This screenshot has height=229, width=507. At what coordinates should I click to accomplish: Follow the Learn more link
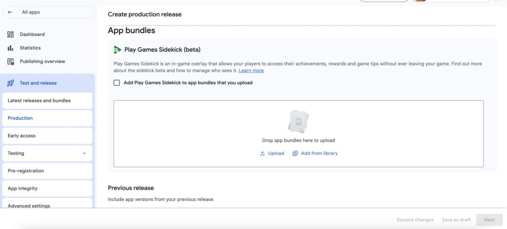point(251,70)
